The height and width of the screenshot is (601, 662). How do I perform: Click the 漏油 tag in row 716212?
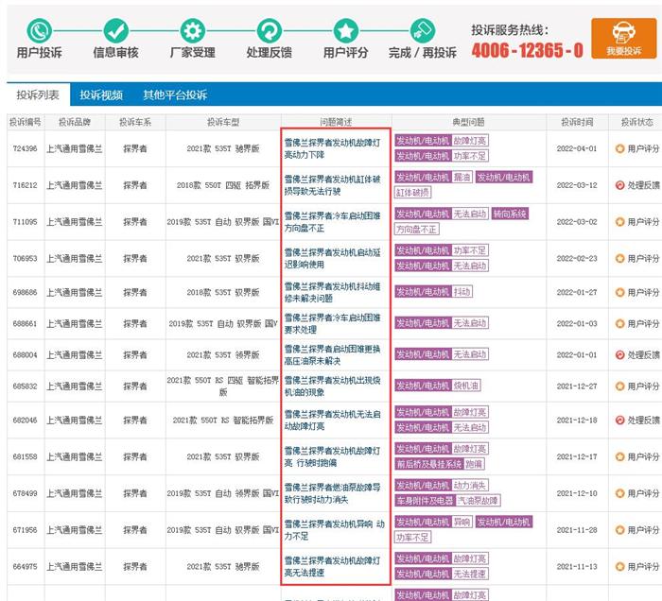[x=462, y=177]
